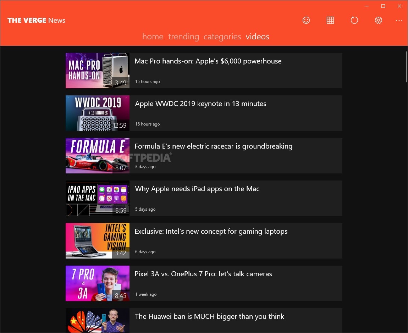Click the 12:59 duration on WWDC video
This screenshot has width=408, height=333.
click(x=120, y=126)
